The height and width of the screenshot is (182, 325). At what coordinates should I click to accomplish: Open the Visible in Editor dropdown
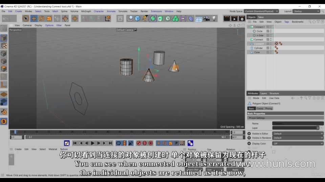click(x=298, y=134)
